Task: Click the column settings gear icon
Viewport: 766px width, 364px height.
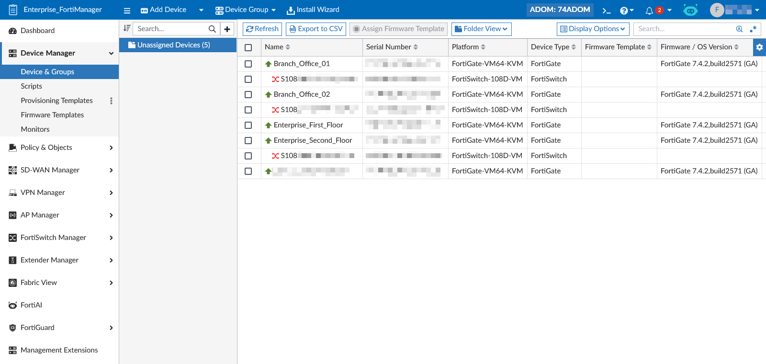Action: point(759,47)
